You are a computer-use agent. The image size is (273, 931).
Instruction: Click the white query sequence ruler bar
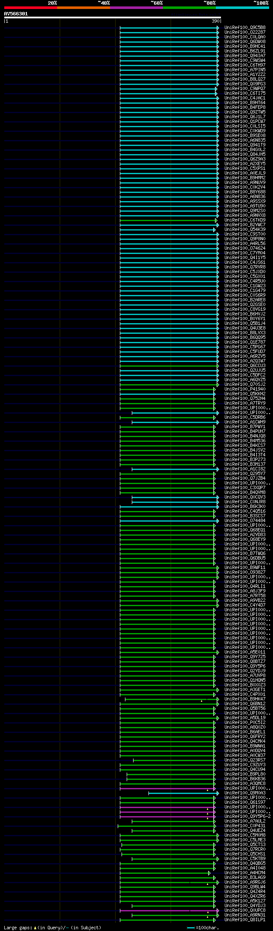click(113, 18)
